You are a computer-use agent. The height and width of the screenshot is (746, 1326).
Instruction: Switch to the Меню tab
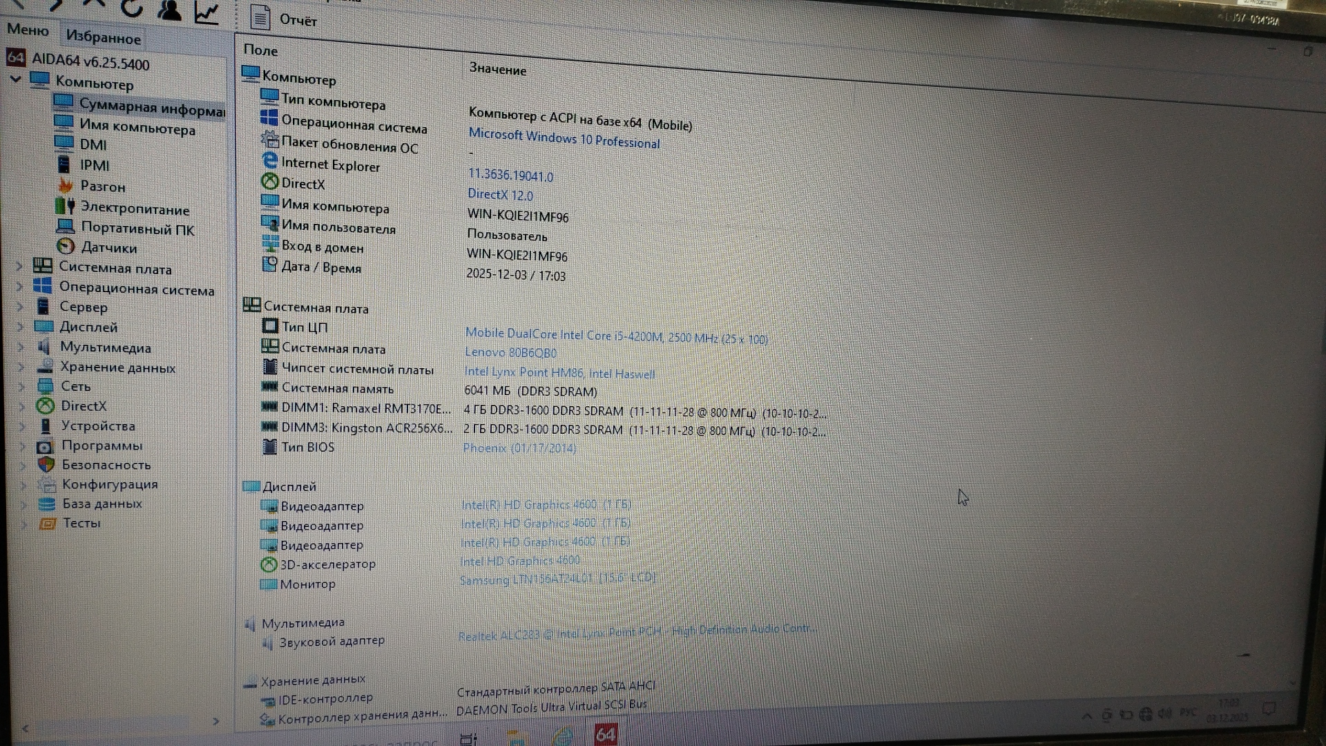28,30
